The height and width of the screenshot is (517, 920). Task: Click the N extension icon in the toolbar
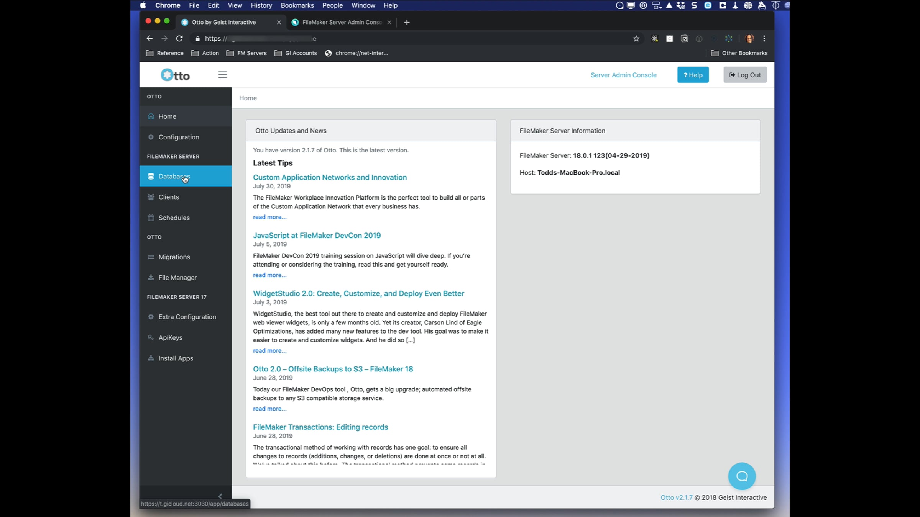(684, 38)
